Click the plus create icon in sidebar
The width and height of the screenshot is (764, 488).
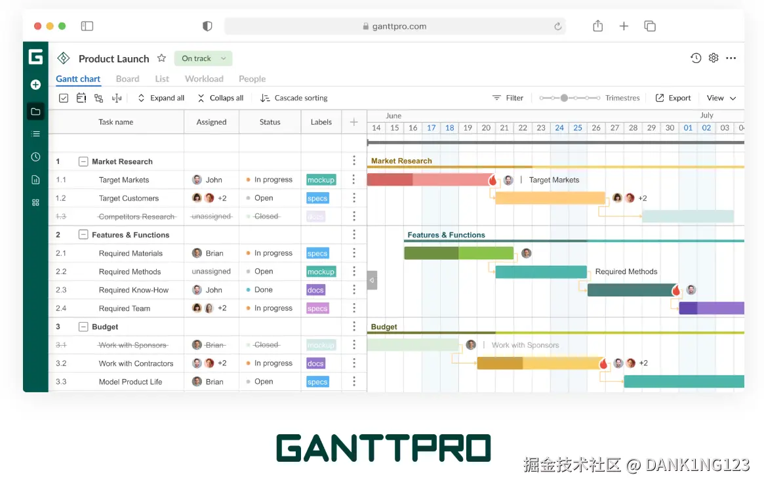click(x=35, y=85)
